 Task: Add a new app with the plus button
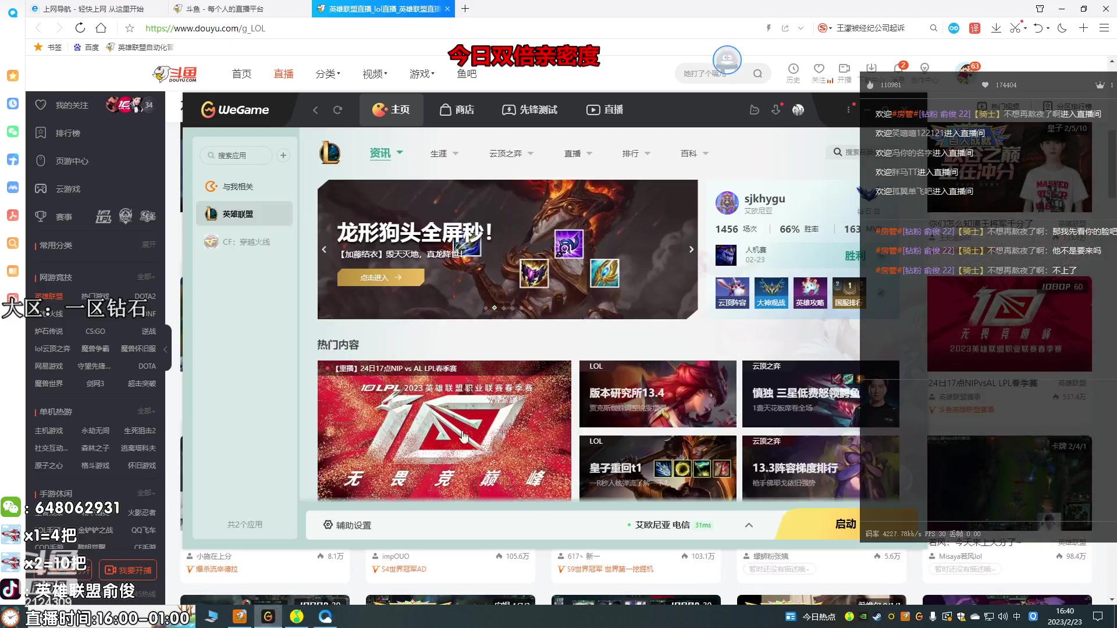pyautogui.click(x=283, y=155)
